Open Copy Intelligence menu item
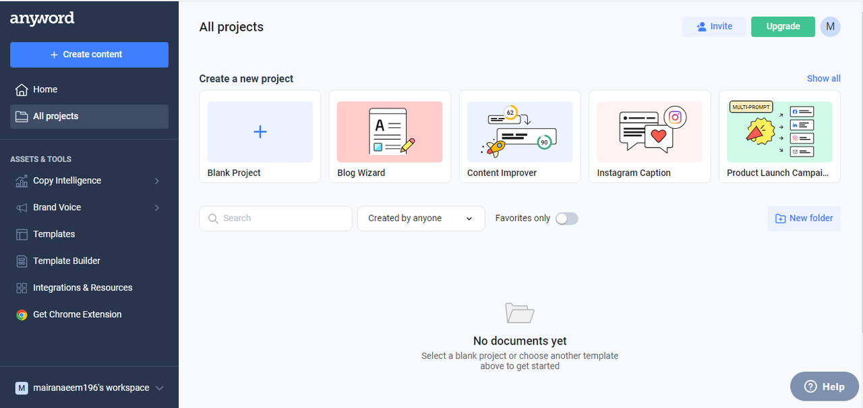Screen dimensions: 863x408 89,181
